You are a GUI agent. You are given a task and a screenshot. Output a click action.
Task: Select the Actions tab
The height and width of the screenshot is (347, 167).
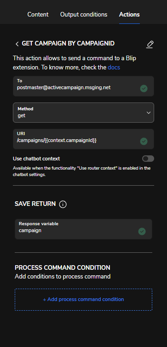coord(129,15)
